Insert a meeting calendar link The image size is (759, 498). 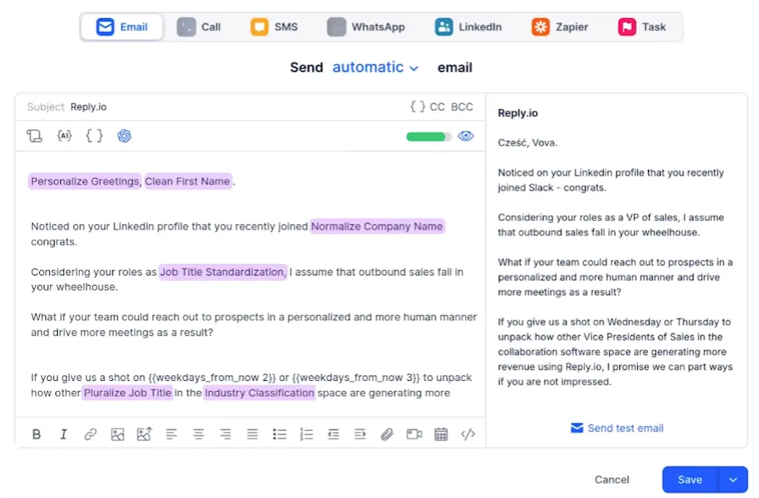(x=441, y=434)
